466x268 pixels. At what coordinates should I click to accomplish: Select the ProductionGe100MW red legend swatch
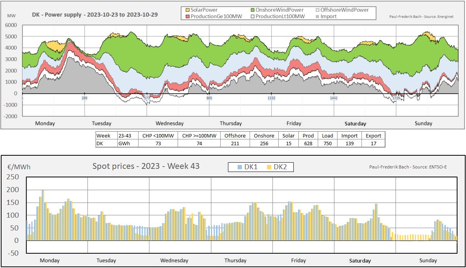coord(188,16)
